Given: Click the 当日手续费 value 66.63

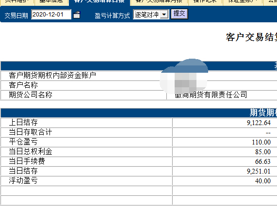Looking at the screenshot, I should coord(263,161).
